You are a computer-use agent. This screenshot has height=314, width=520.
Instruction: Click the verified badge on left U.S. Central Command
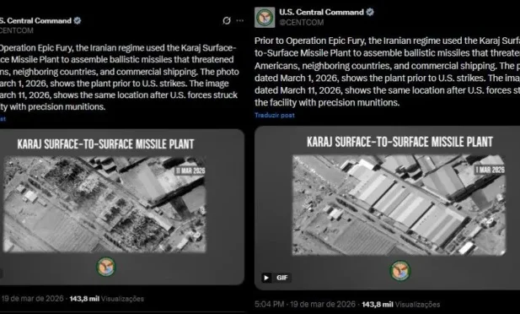(x=78, y=20)
